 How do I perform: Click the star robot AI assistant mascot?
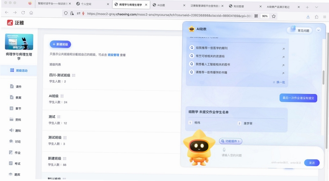tap(199, 147)
